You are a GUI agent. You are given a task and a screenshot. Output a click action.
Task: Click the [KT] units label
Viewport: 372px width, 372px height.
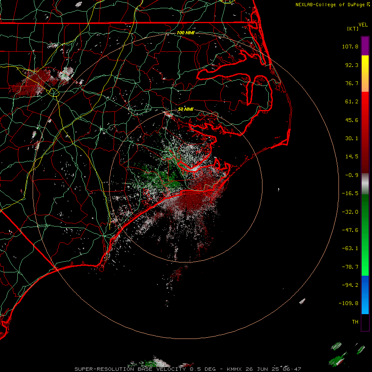click(353, 29)
